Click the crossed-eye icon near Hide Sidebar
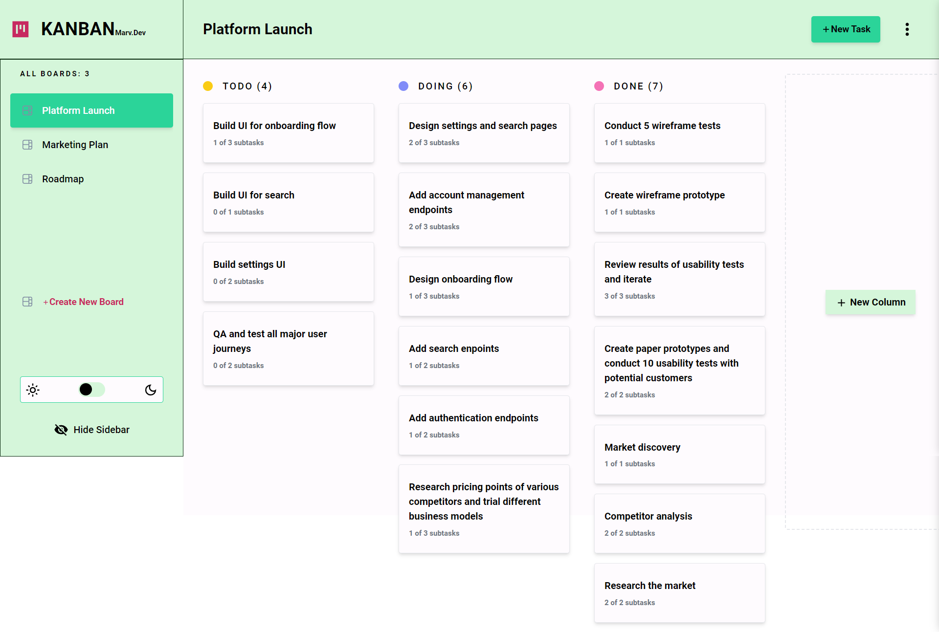 point(61,430)
